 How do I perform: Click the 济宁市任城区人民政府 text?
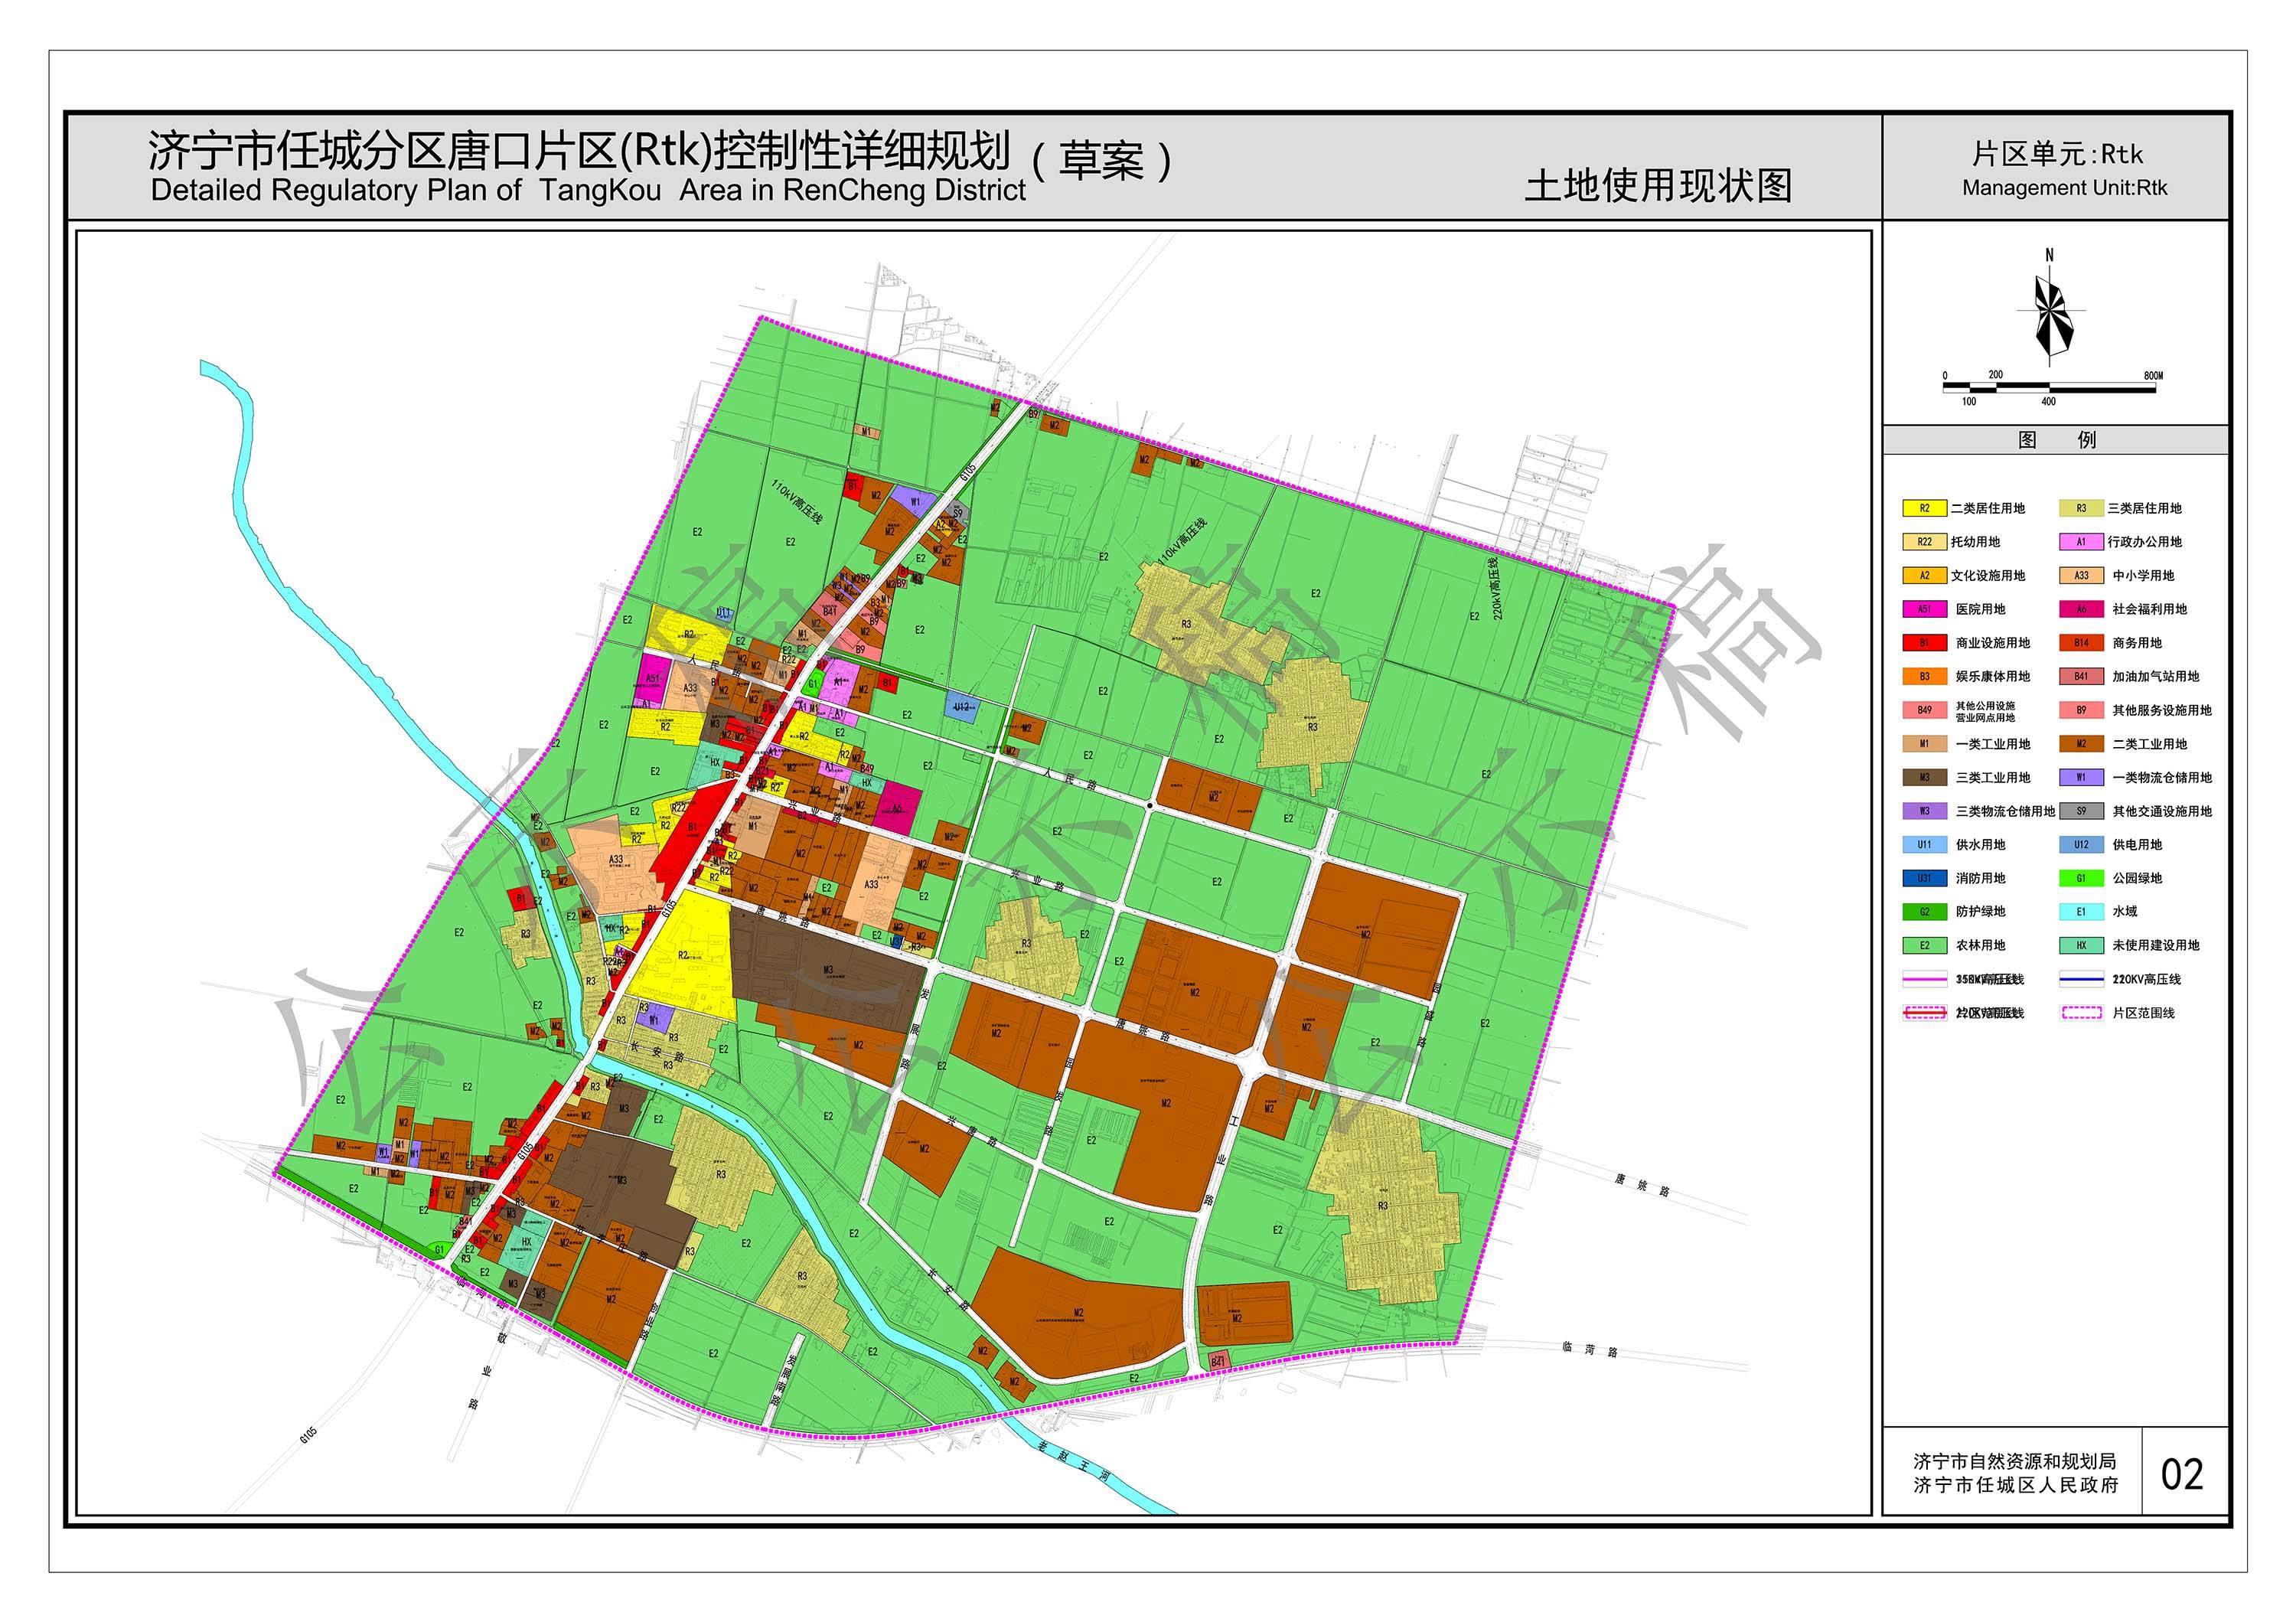pyautogui.click(x=2014, y=1486)
